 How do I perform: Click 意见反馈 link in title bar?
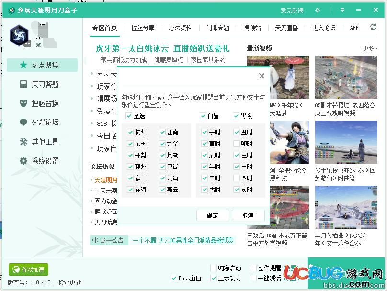pyautogui.click(x=292, y=11)
